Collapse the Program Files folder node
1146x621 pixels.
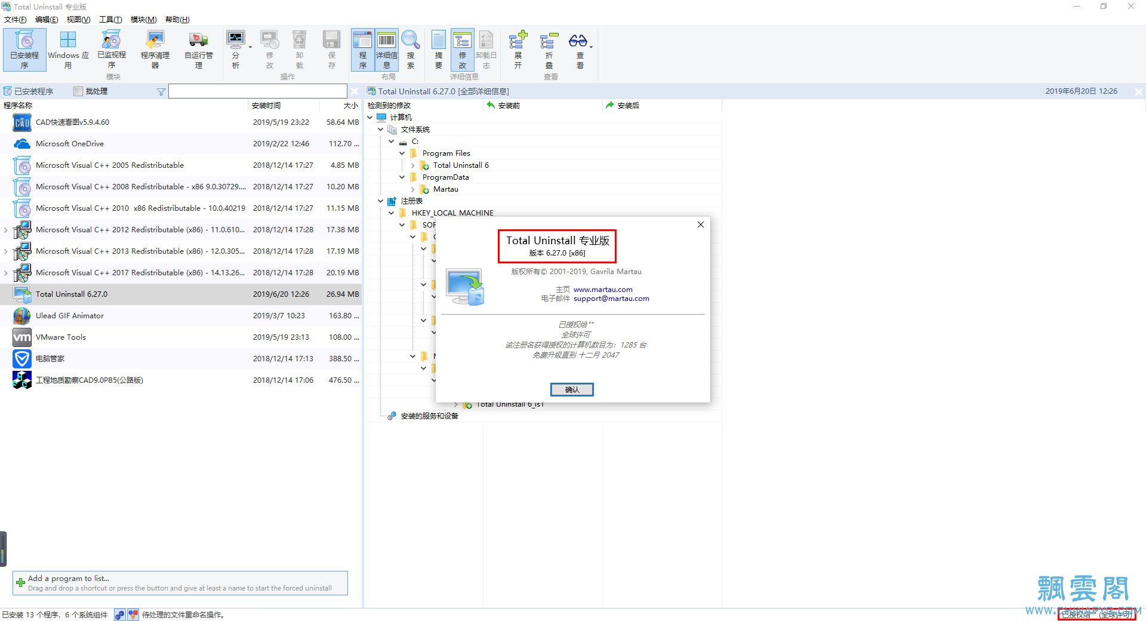point(402,153)
